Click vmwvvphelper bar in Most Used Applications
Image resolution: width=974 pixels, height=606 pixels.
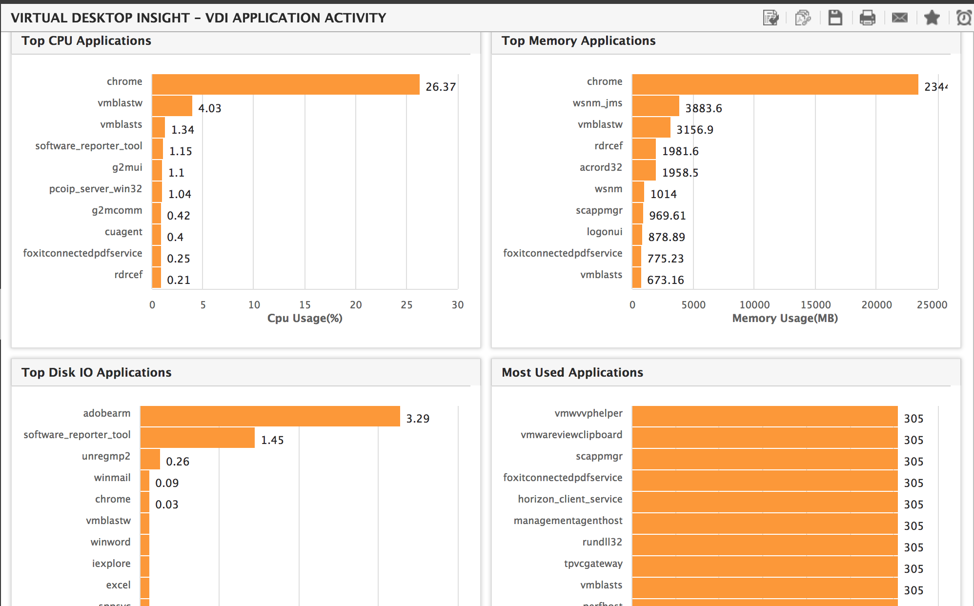[765, 416]
